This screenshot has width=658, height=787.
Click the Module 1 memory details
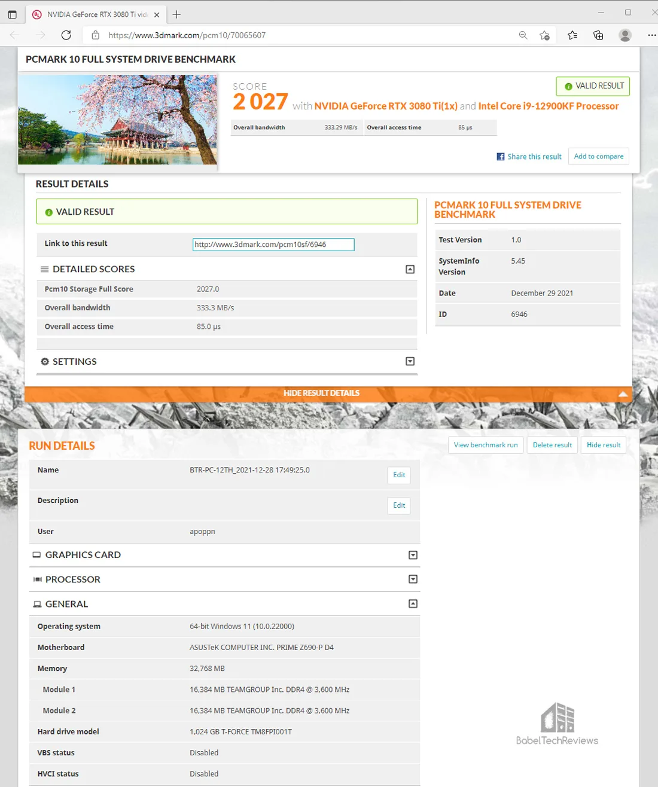click(269, 690)
